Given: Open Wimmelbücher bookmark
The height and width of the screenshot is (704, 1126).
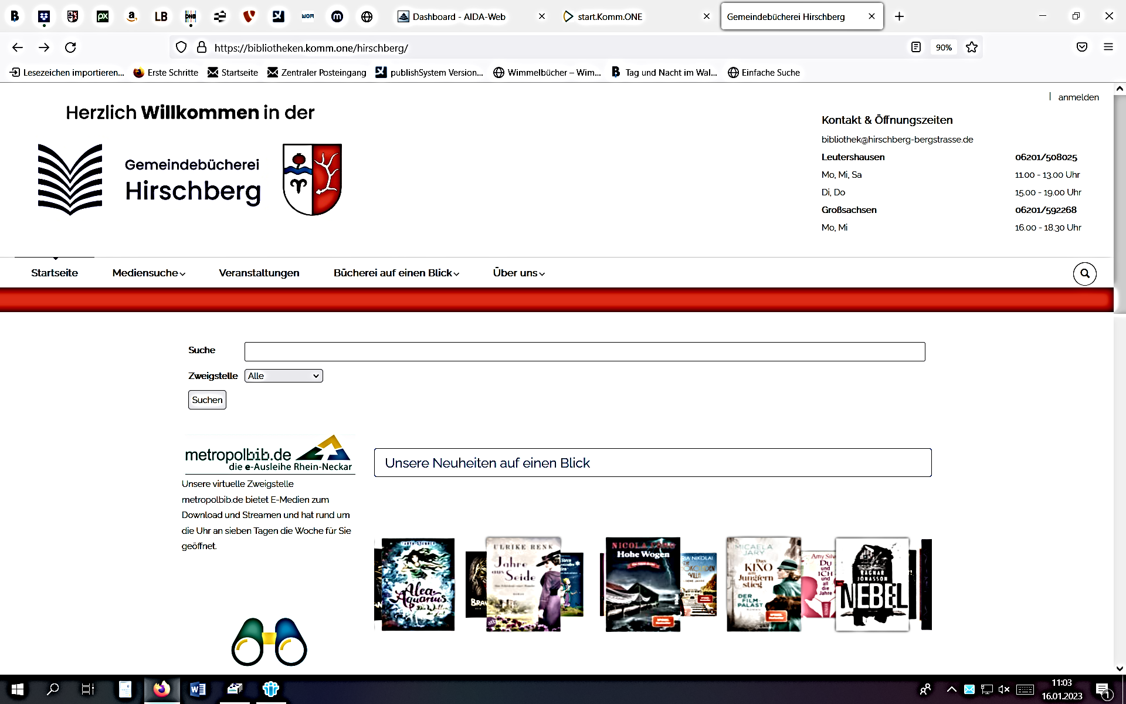Looking at the screenshot, I should click(x=547, y=73).
